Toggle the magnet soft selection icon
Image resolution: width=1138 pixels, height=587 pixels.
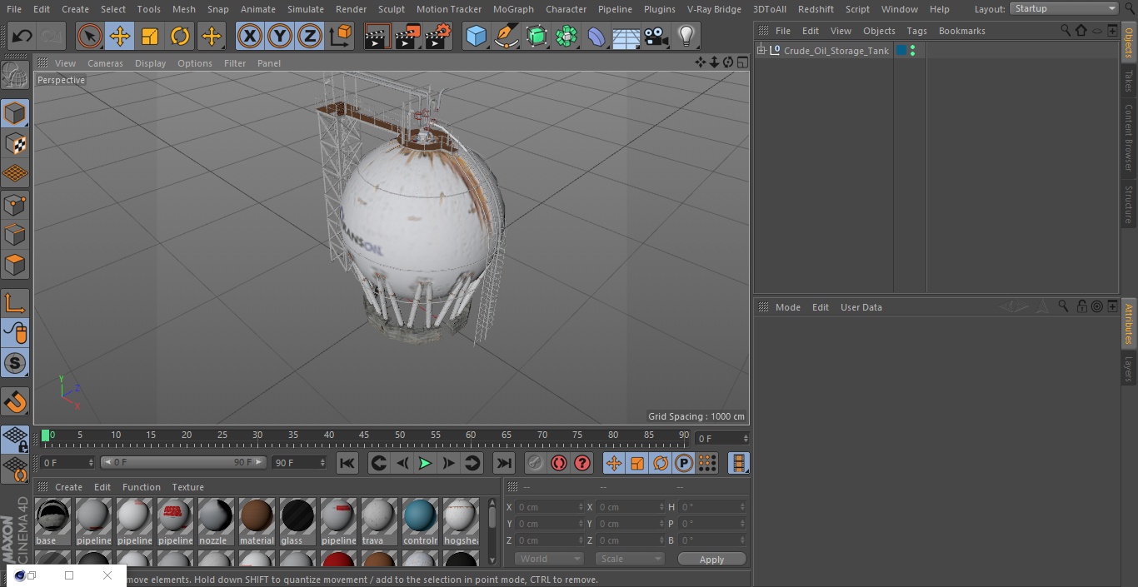pos(15,402)
